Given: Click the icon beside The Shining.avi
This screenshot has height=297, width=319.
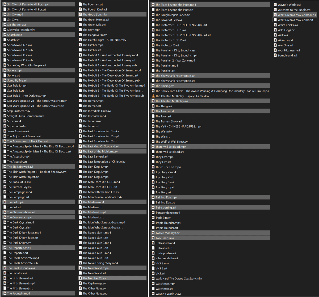Looking at the screenshot, I should 153,86.
